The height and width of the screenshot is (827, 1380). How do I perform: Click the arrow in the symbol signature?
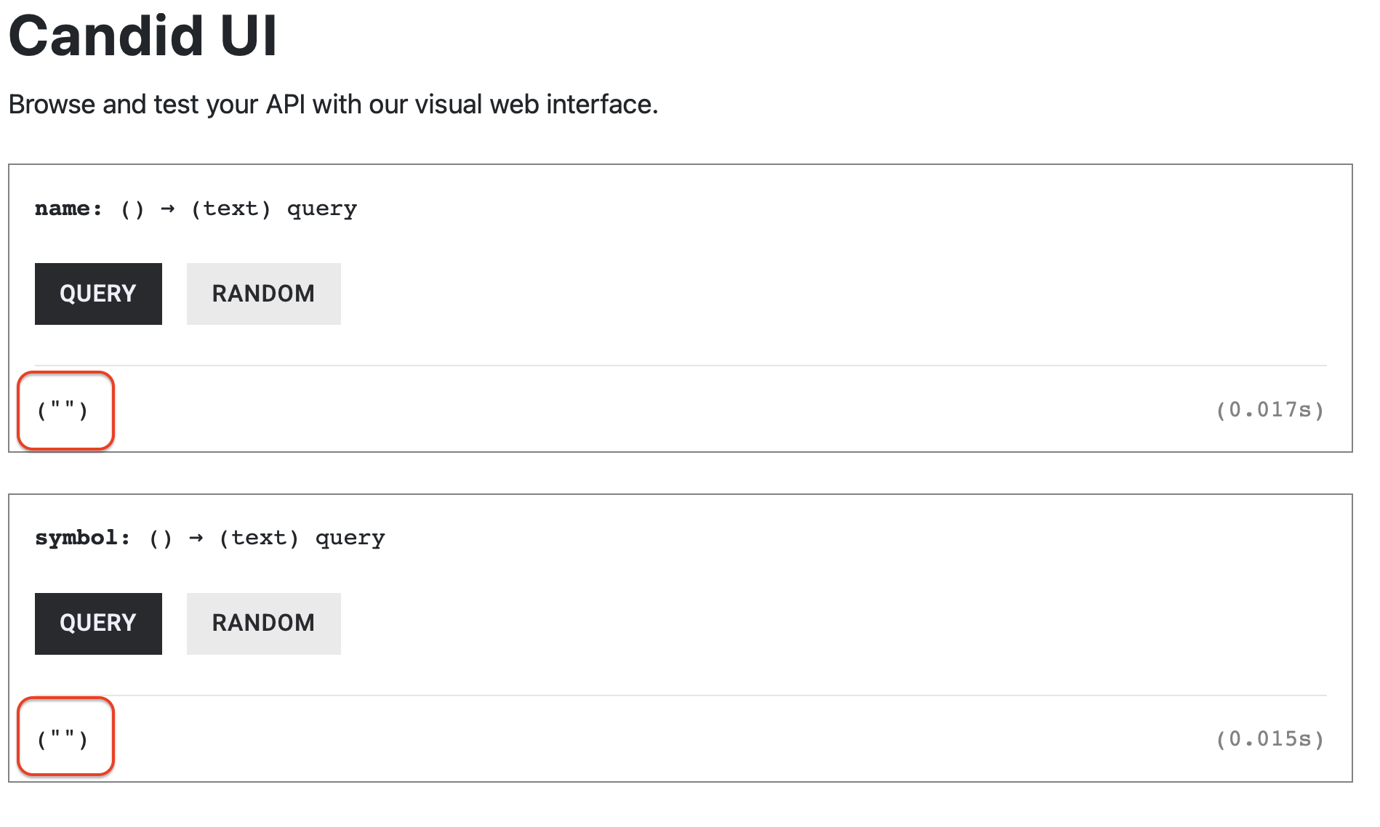(x=196, y=538)
